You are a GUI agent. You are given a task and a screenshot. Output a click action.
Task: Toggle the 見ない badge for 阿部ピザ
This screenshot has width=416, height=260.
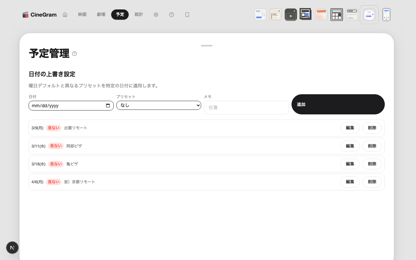click(56, 146)
